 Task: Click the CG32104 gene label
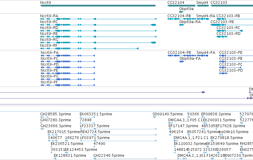tap(176, 3)
